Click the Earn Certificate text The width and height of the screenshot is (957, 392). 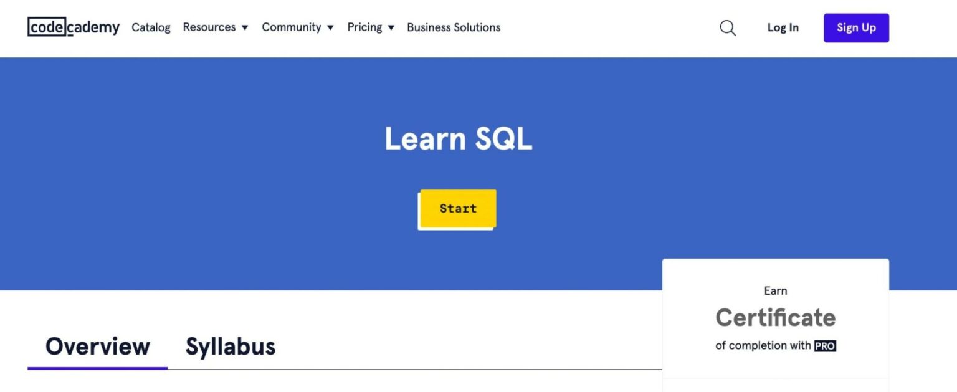tap(775, 290)
